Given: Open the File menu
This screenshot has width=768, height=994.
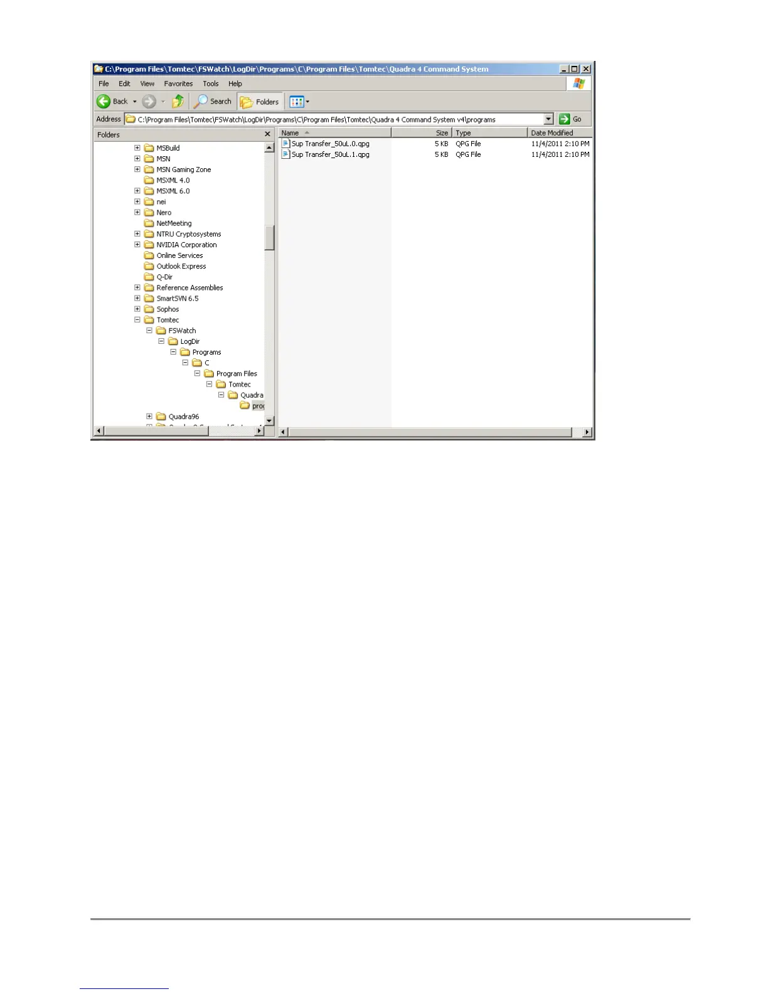Looking at the screenshot, I should point(104,83).
